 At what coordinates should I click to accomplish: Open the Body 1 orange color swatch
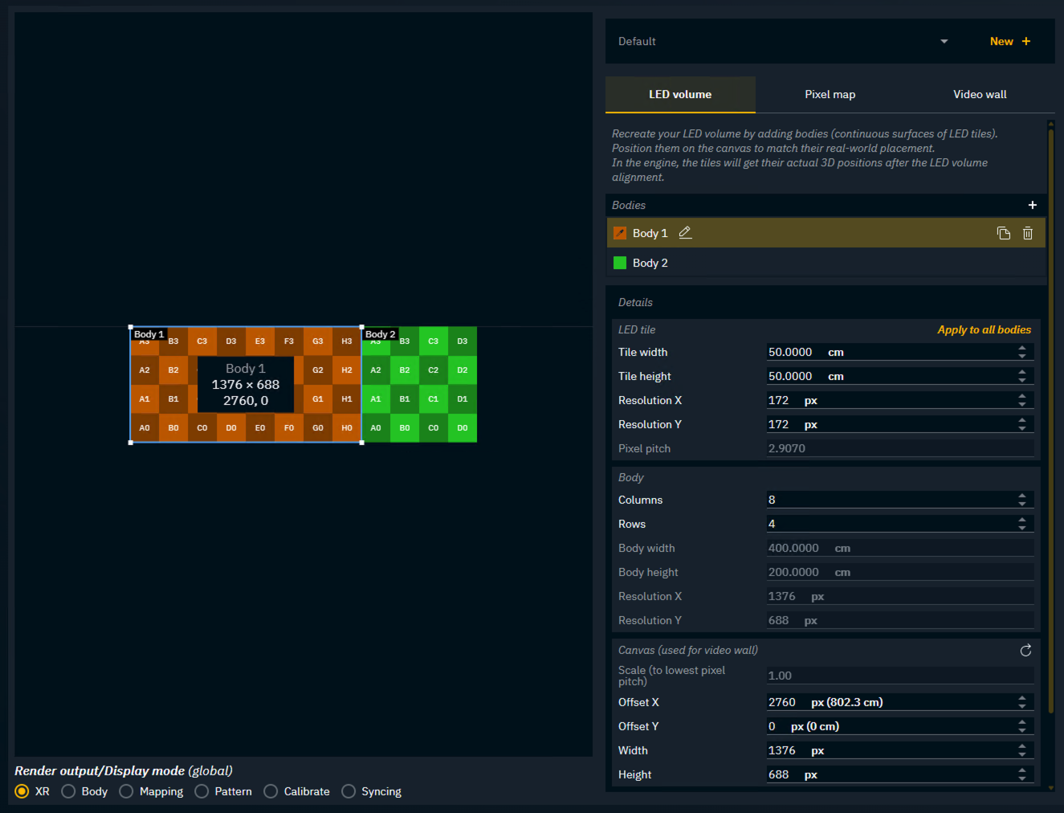tap(620, 233)
